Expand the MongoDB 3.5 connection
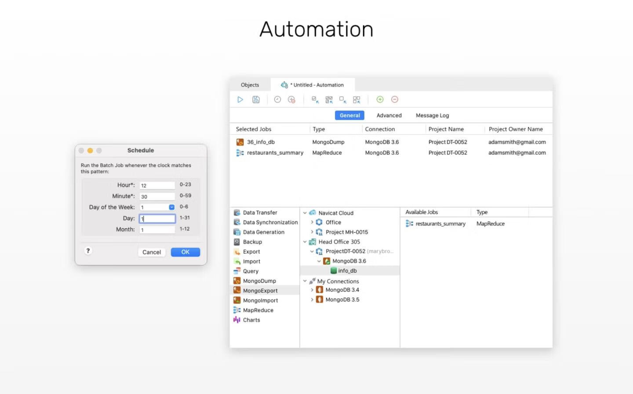633x394 pixels. [x=312, y=299]
